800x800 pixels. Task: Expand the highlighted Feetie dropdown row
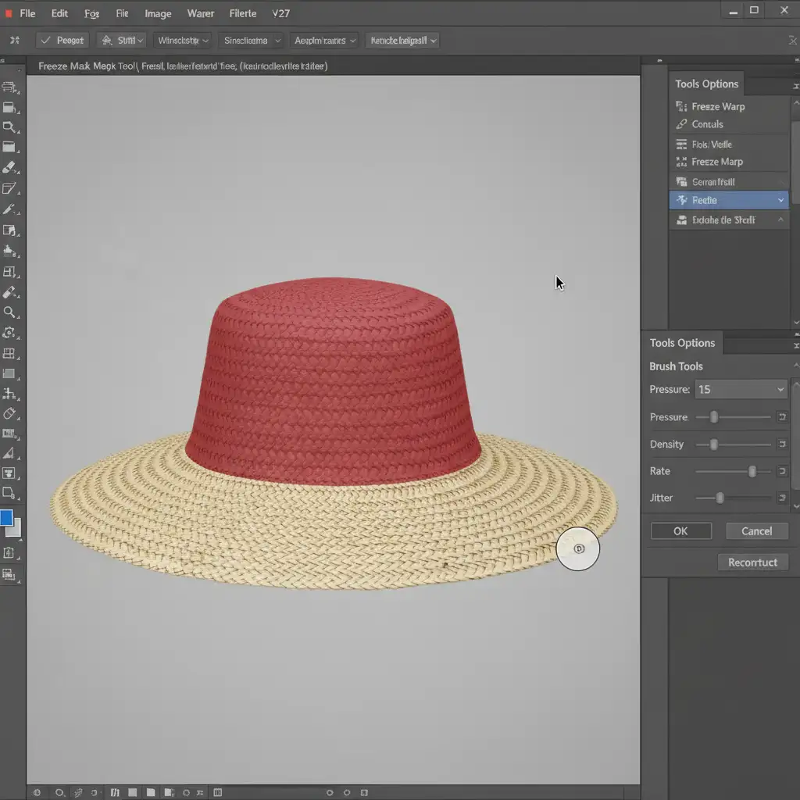[780, 201]
